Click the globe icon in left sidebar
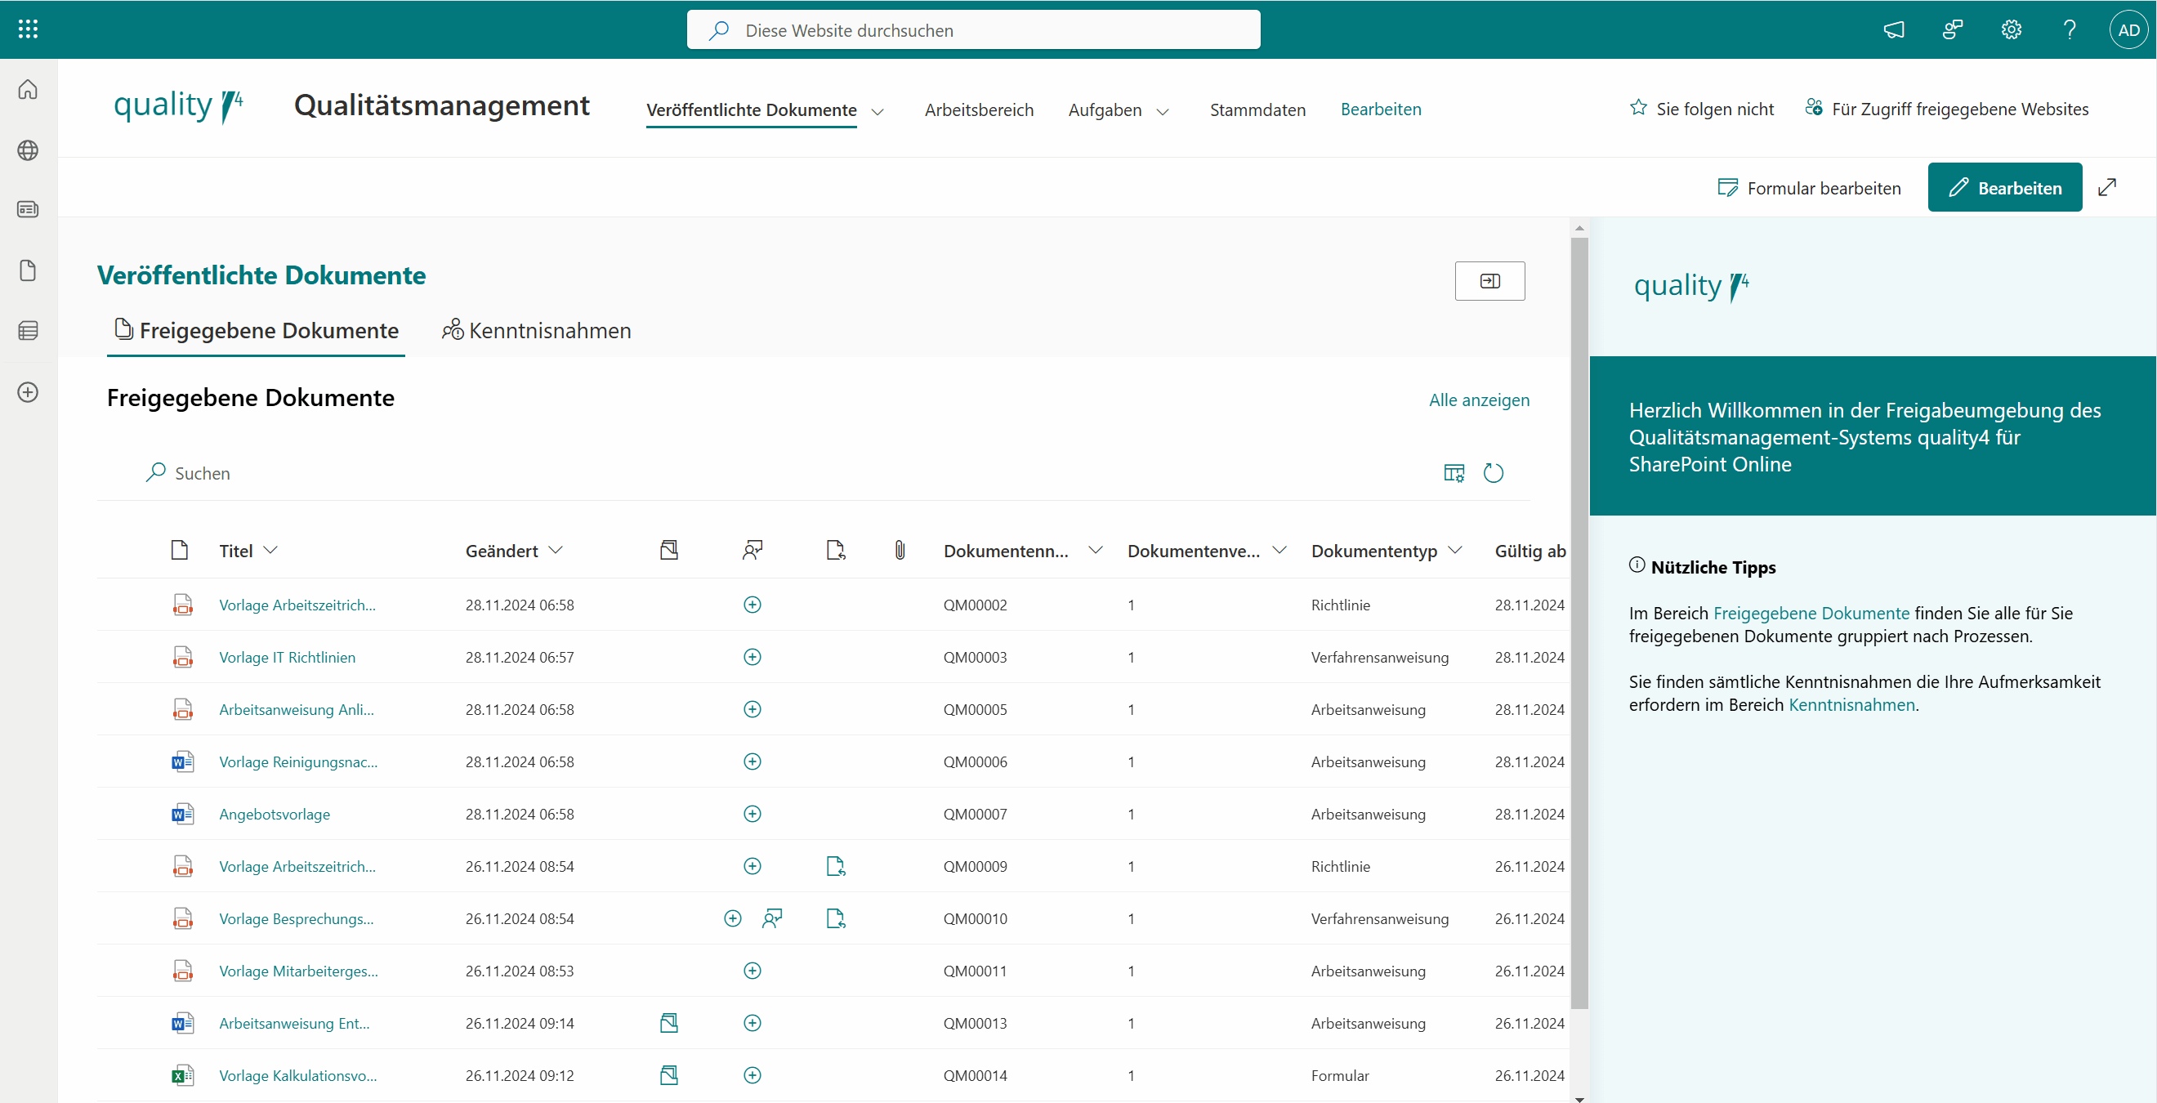The image size is (2157, 1103). tap(28, 150)
